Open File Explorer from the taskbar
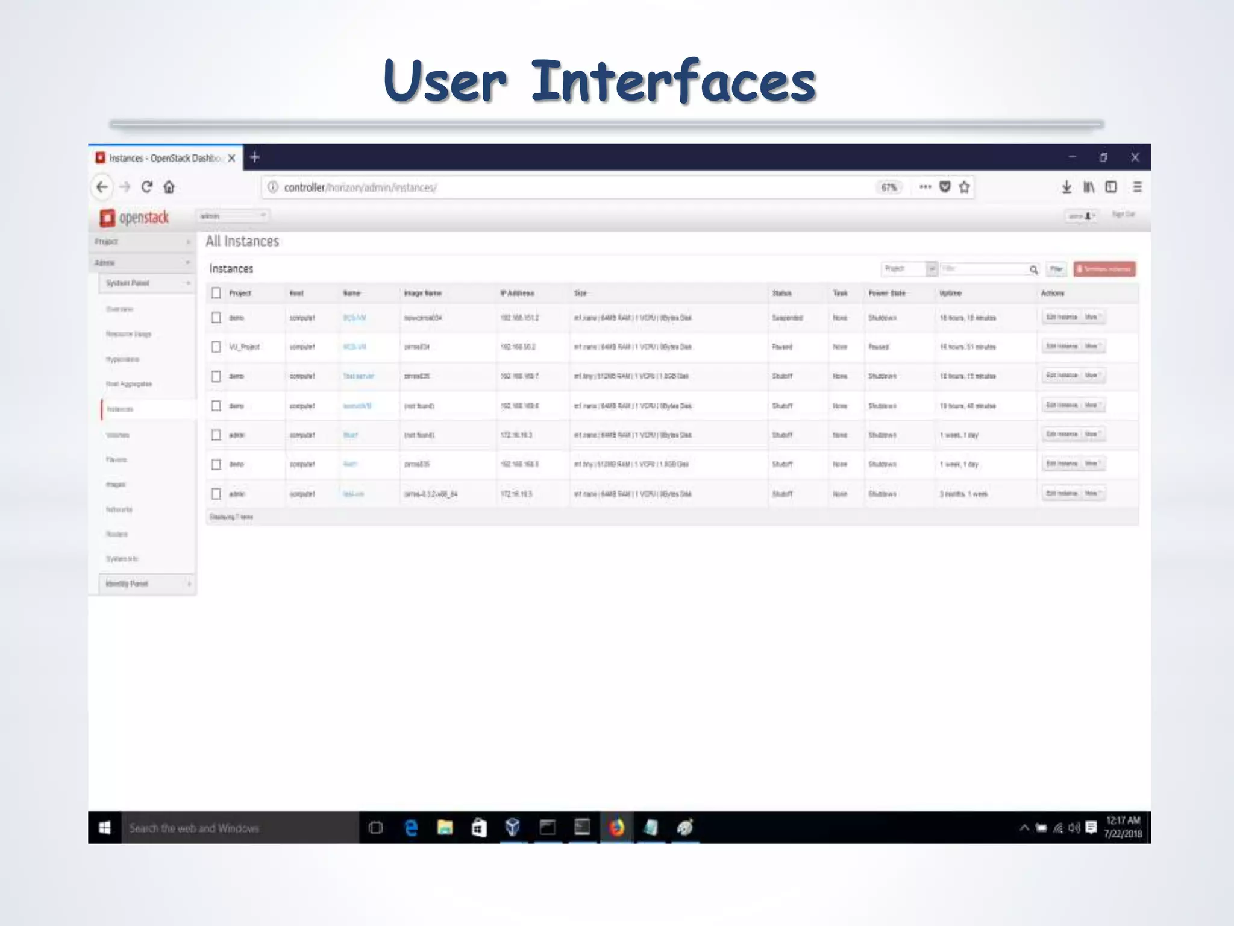Screen dimensions: 1234x926 click(445, 828)
